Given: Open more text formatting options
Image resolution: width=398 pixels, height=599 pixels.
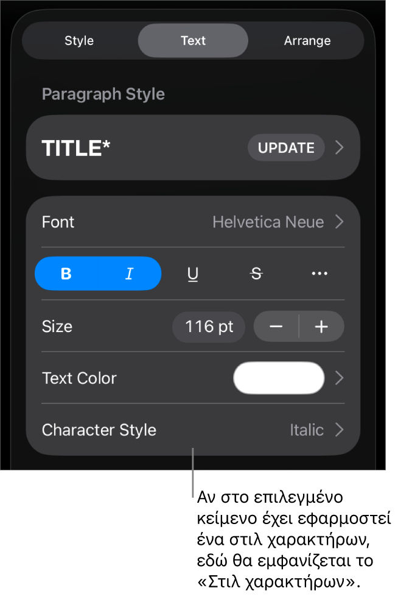Looking at the screenshot, I should tap(319, 274).
